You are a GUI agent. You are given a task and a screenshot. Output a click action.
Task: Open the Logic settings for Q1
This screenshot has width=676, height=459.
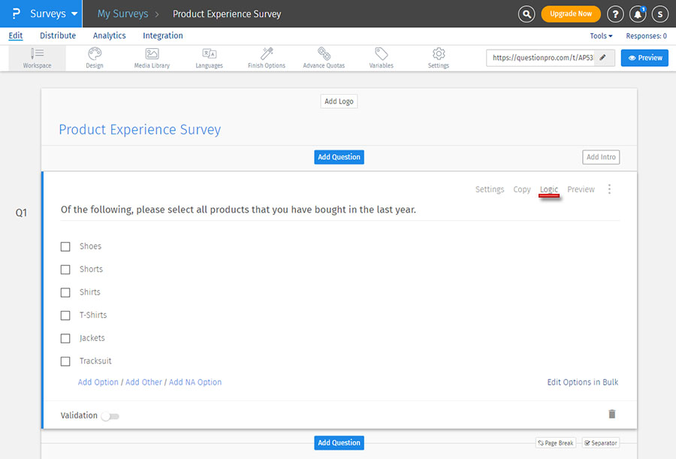(548, 189)
